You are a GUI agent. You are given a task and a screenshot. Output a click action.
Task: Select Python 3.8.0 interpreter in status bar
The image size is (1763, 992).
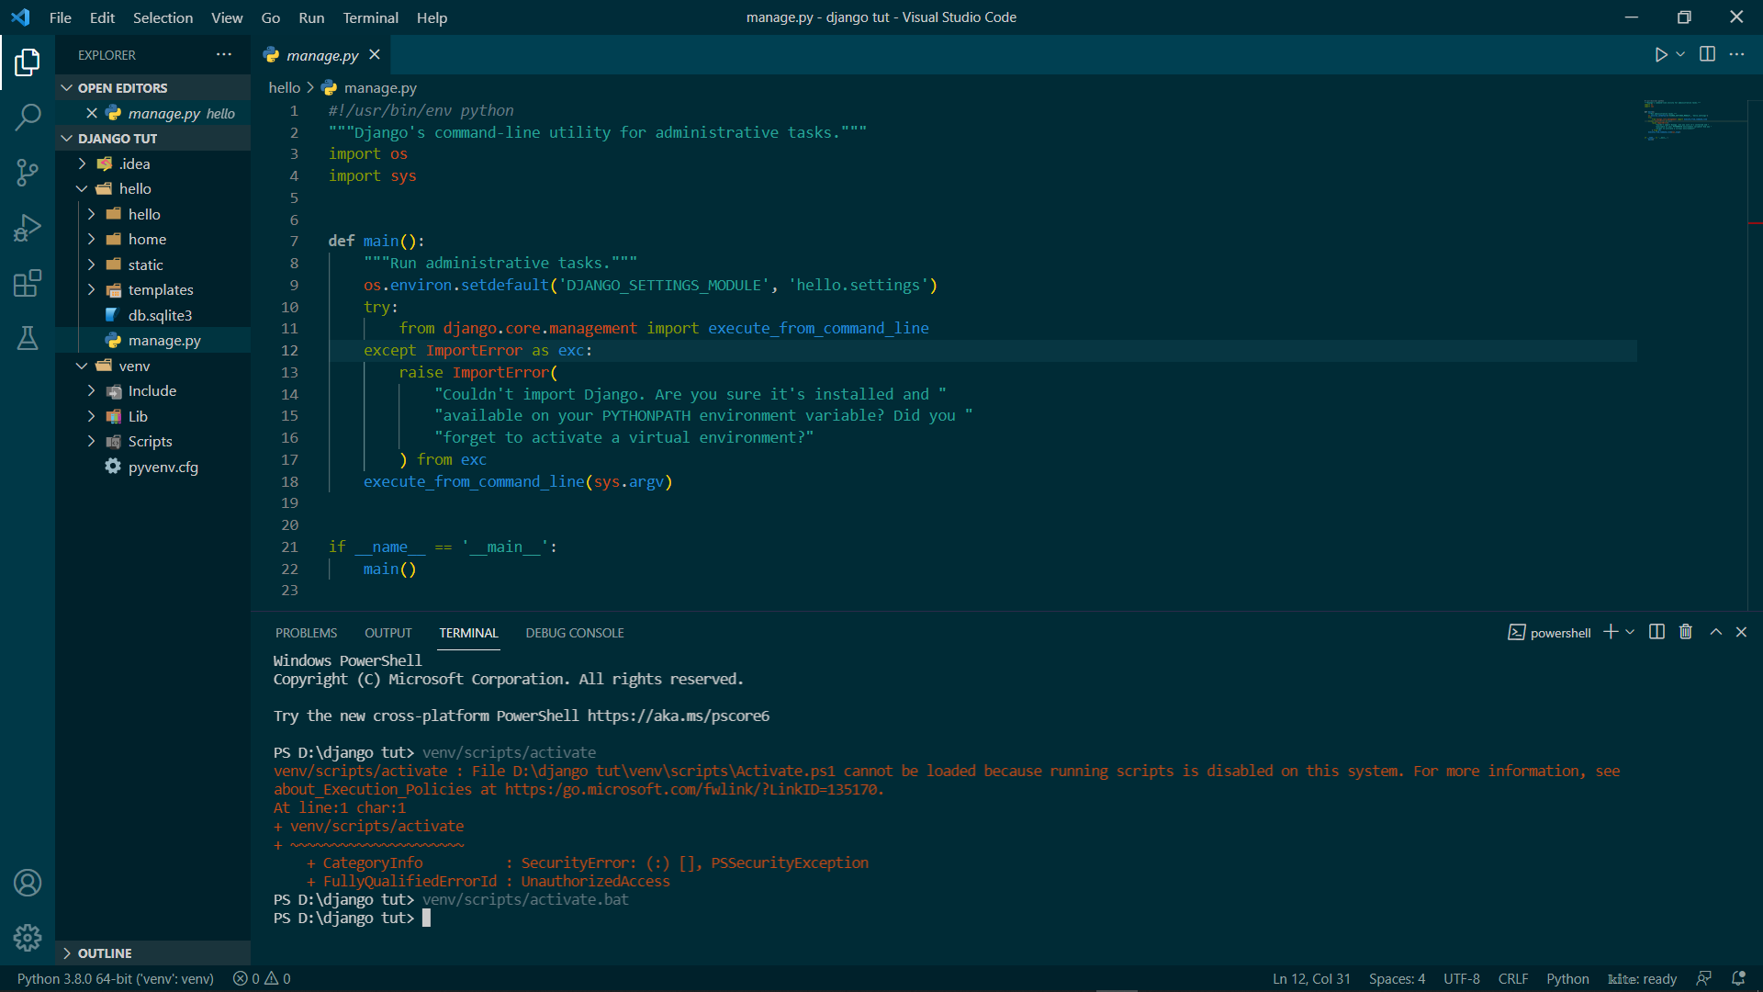pyautogui.click(x=115, y=979)
